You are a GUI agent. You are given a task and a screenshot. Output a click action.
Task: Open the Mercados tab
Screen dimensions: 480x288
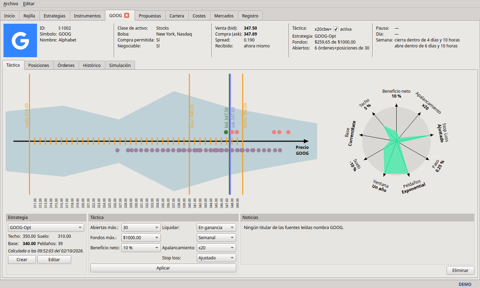tap(224, 16)
